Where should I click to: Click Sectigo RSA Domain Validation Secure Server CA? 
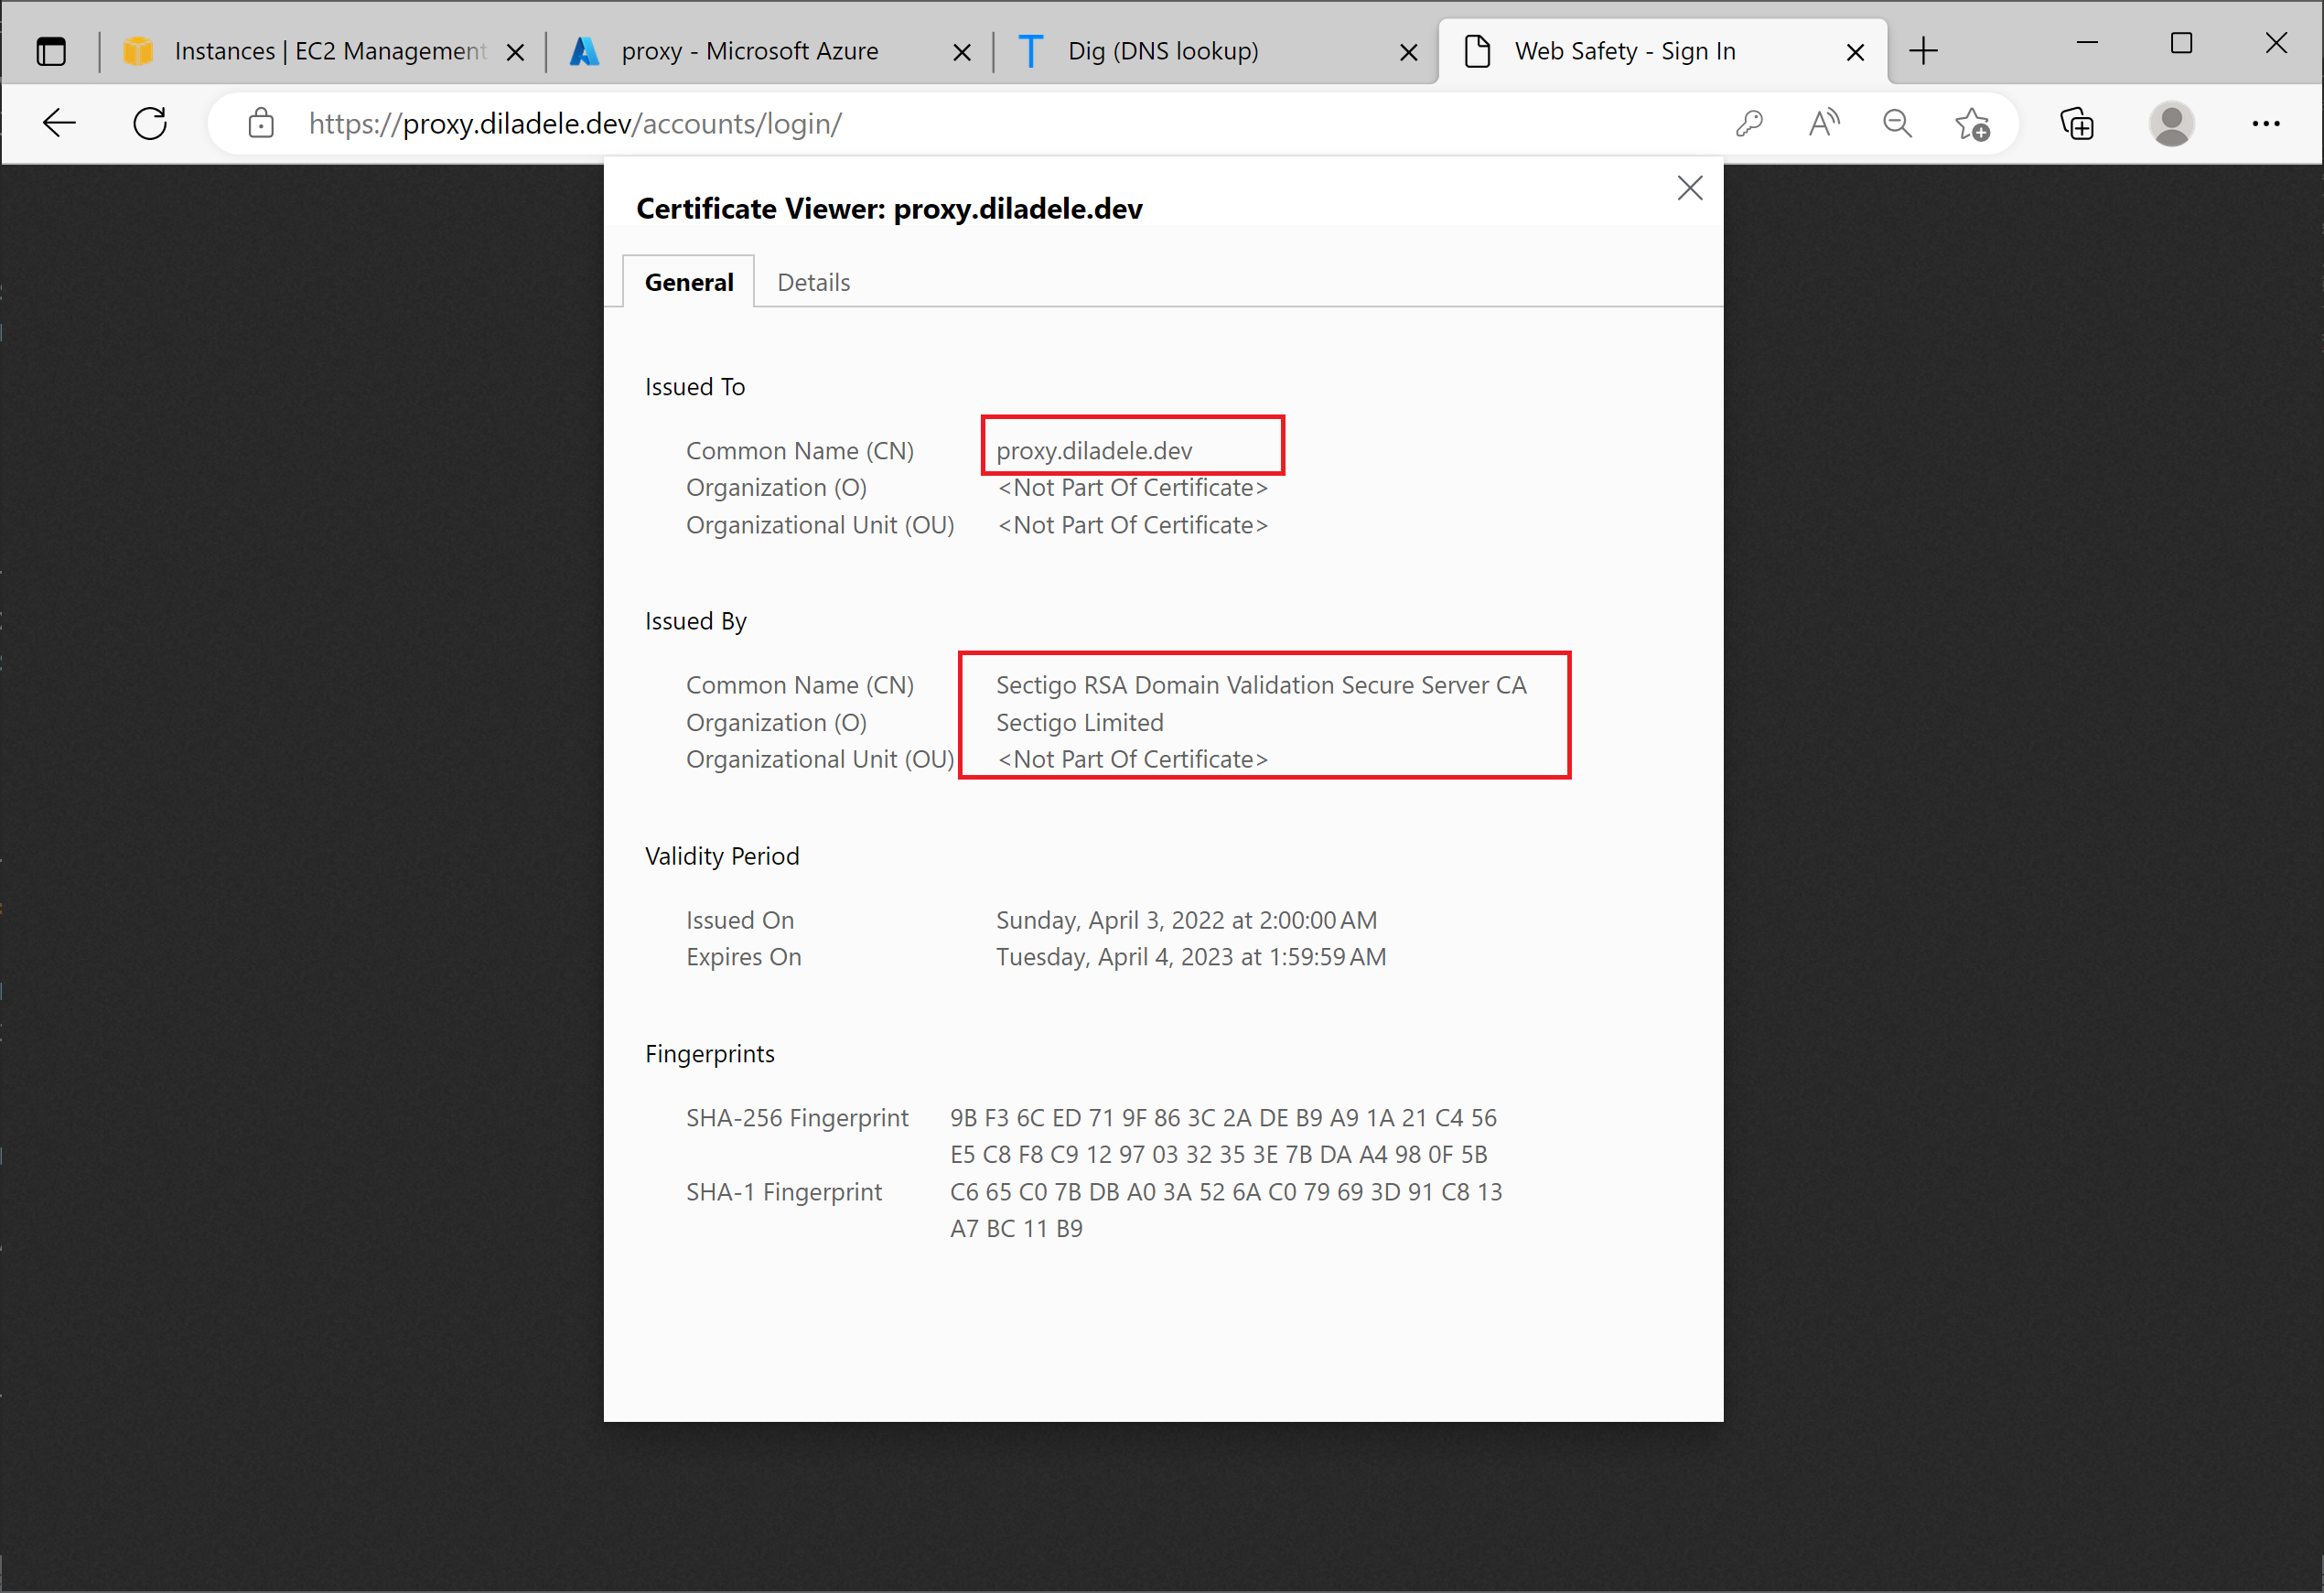pyautogui.click(x=1261, y=685)
